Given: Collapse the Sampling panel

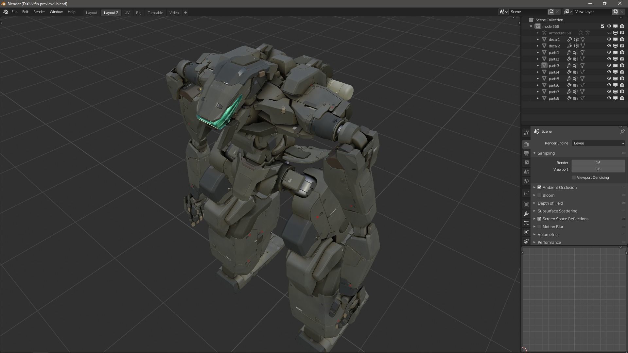Looking at the screenshot, I should [534, 153].
